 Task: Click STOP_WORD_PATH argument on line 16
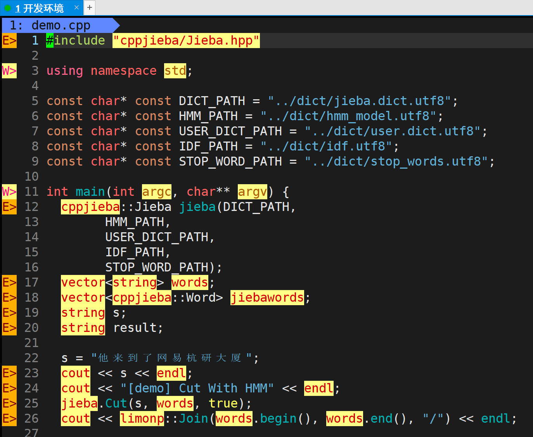[157, 267]
